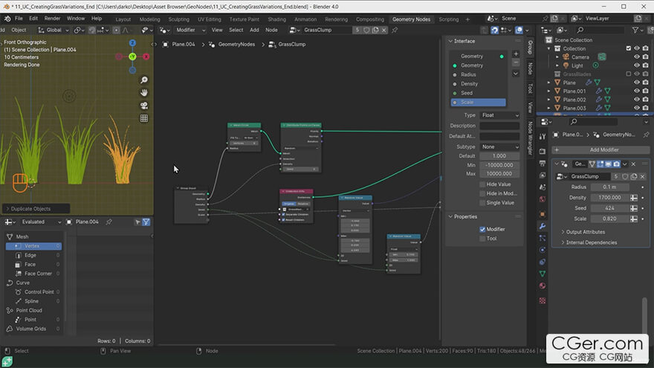
Task: Toggle camera view in the viewport
Action: 144,106
